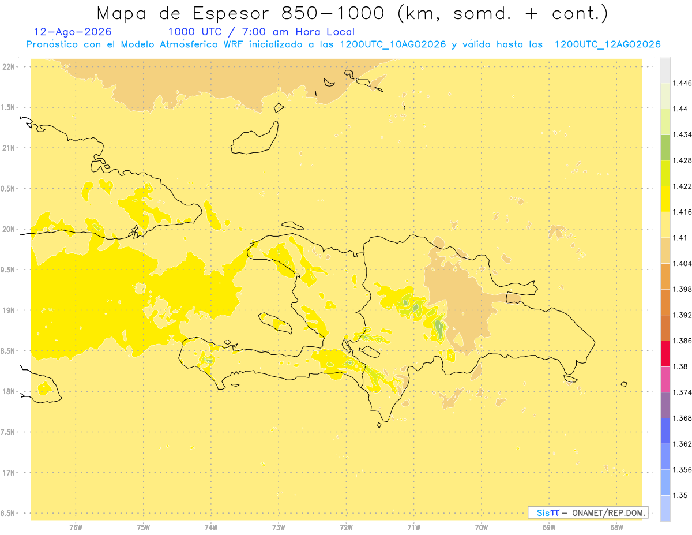Click the '1.362' colorbar value

(682, 444)
